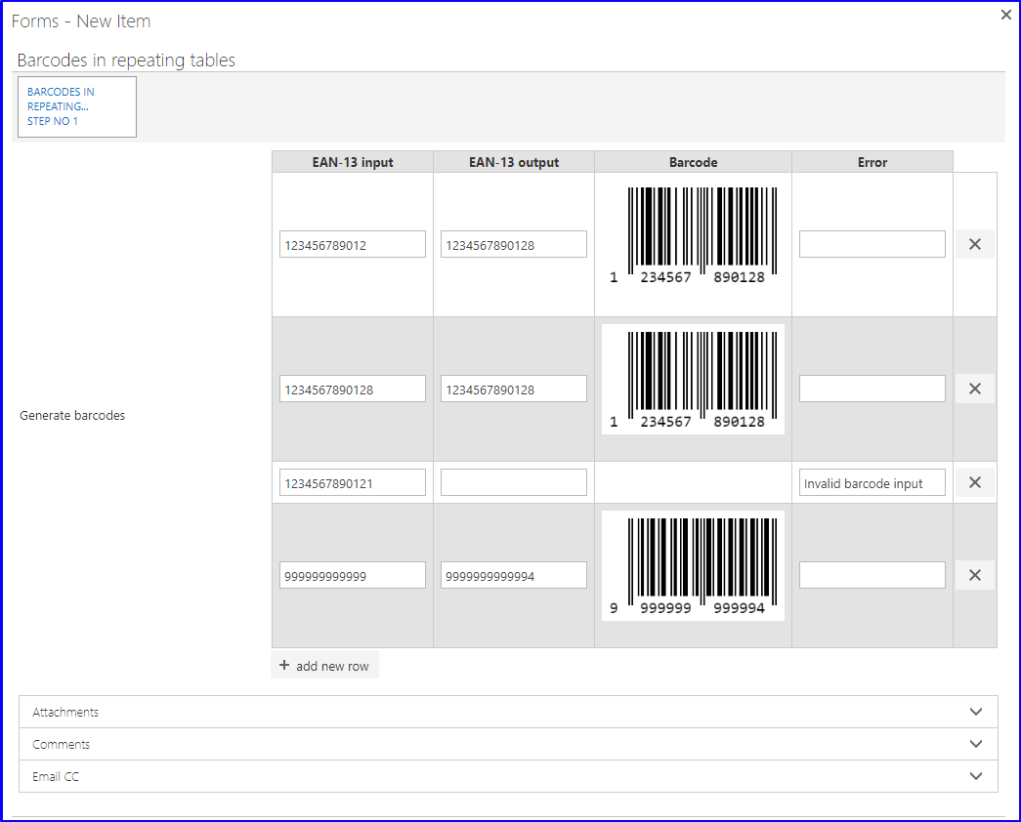The height and width of the screenshot is (822, 1021).
Task: Edit EAN-13 input field containing 1234567890128
Action: tap(353, 390)
